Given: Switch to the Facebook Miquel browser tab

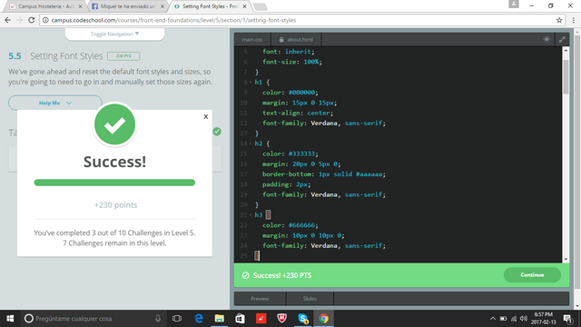Looking at the screenshot, I should (128, 6).
